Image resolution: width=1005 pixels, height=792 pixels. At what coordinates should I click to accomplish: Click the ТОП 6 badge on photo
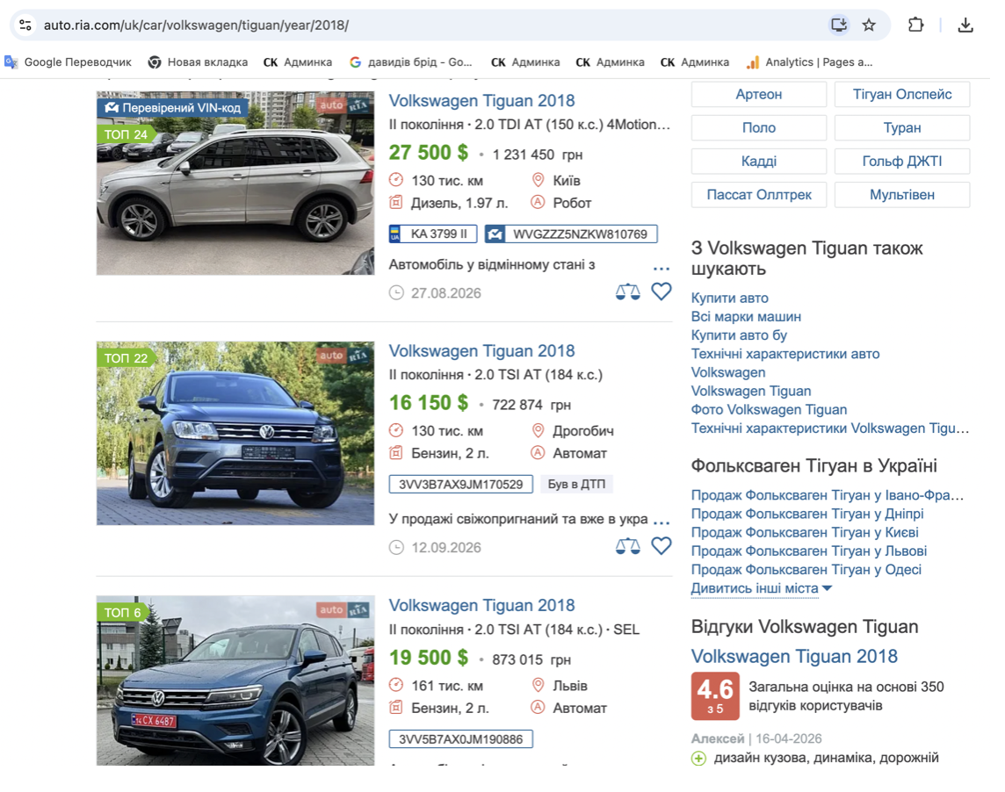(x=122, y=613)
